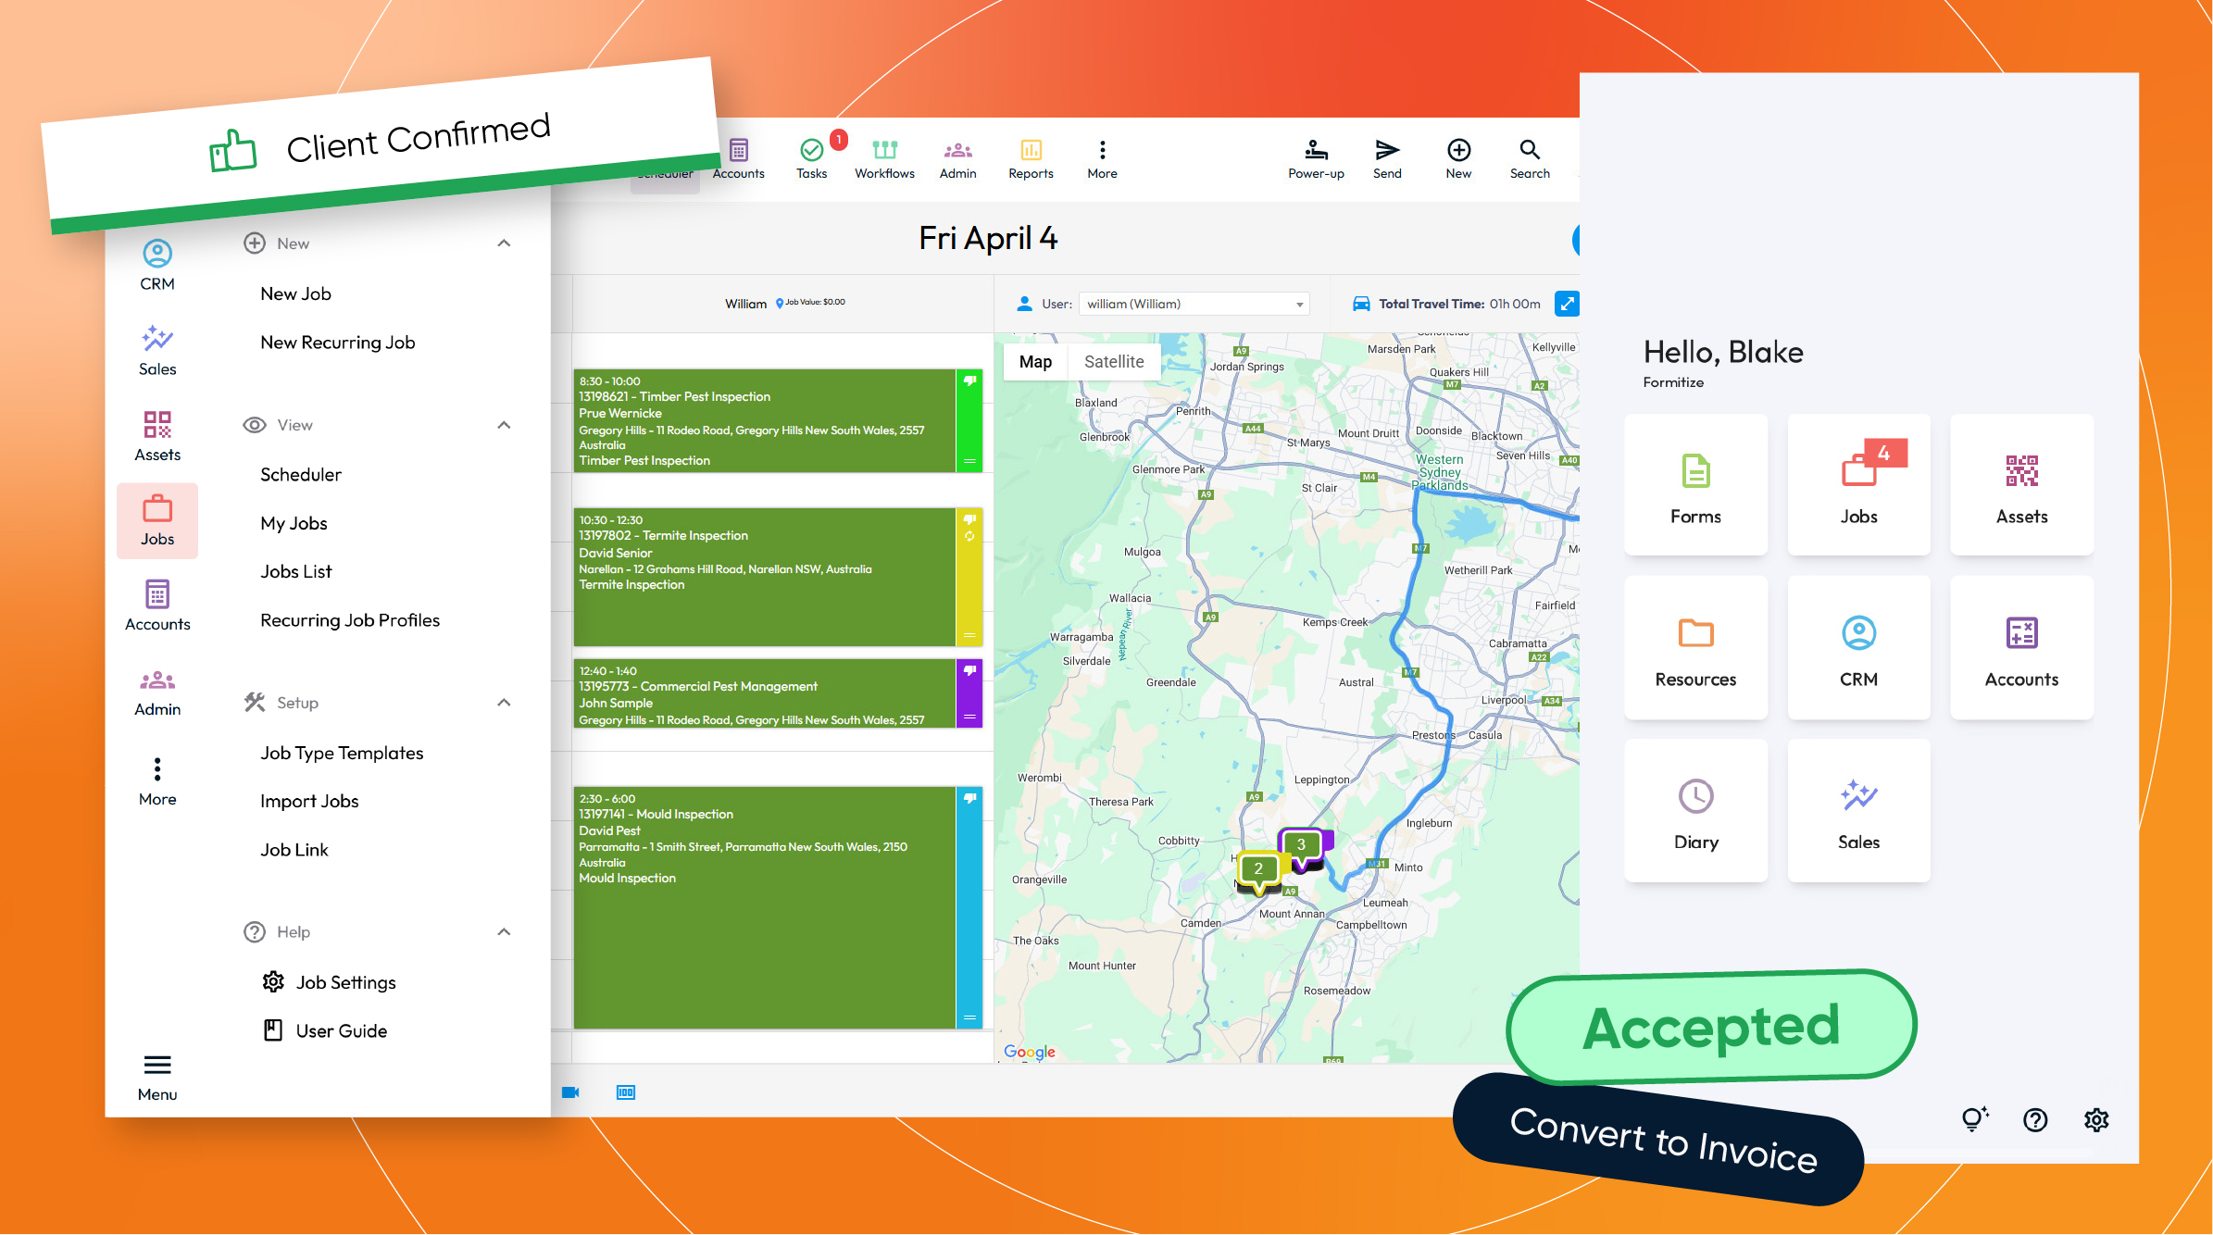Collapse the Help section chevron
Viewport: 2213px width, 1235px height.
[504, 932]
